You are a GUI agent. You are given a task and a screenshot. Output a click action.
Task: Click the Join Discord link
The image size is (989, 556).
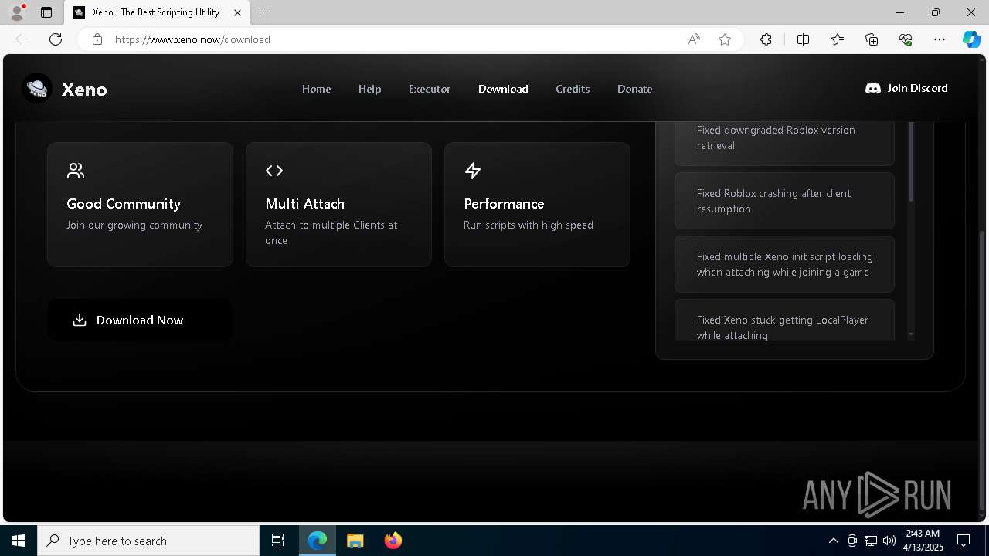click(906, 88)
